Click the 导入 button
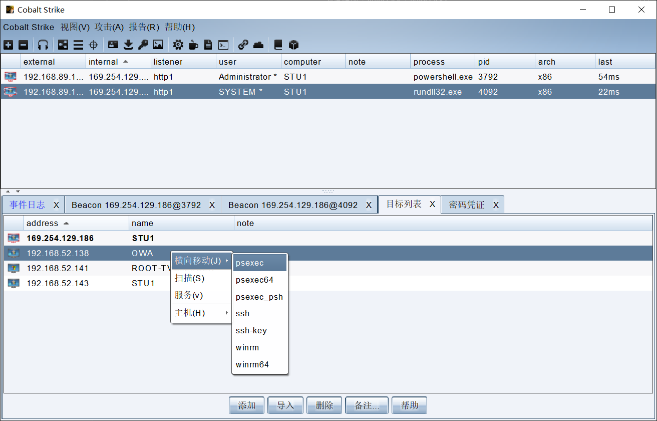657x421 pixels. coord(285,405)
